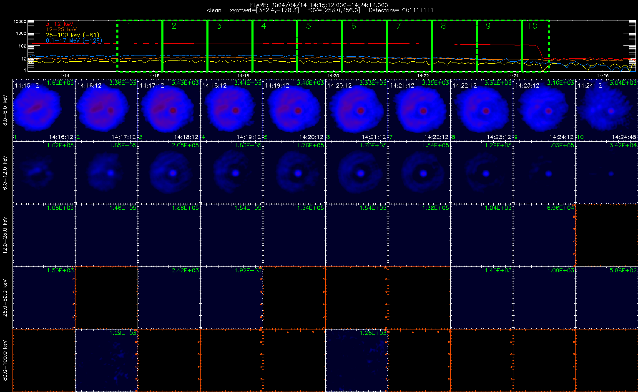Click 25.0-50.0 keV image with peak 2.42E+03
The image size is (638, 392).
[x=169, y=297]
